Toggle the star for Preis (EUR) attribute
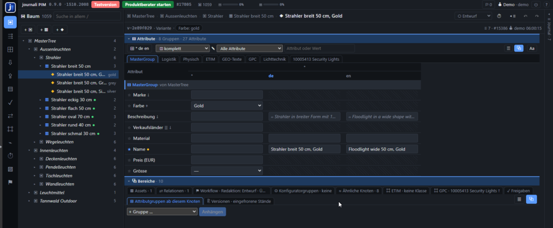This screenshot has height=228, width=553. [129, 160]
